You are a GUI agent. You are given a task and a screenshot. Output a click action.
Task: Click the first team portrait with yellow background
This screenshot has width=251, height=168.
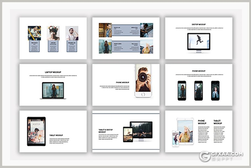pyautogui.click(x=34, y=33)
